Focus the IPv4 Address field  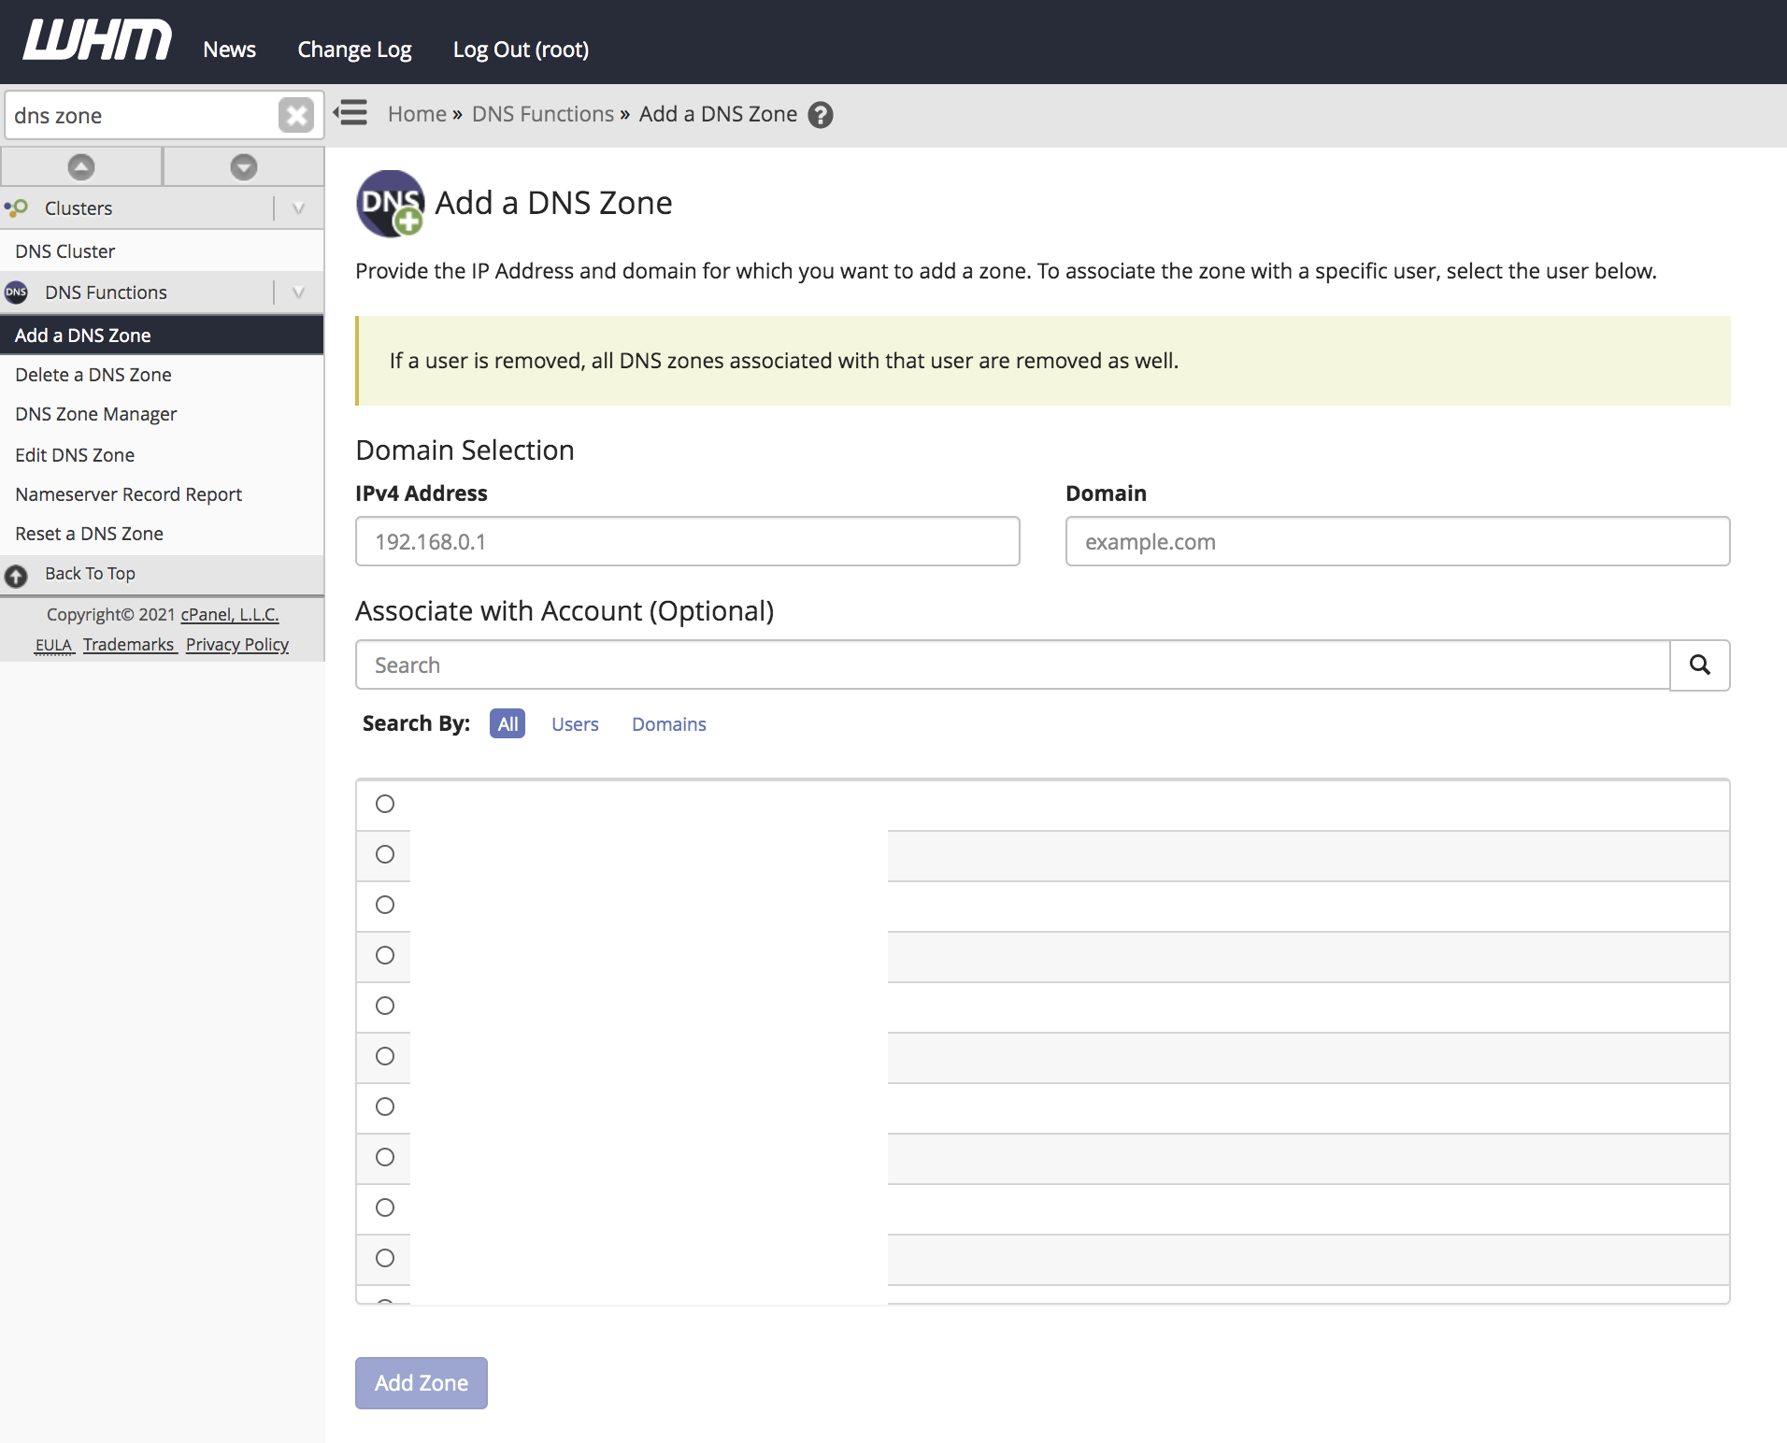(687, 541)
